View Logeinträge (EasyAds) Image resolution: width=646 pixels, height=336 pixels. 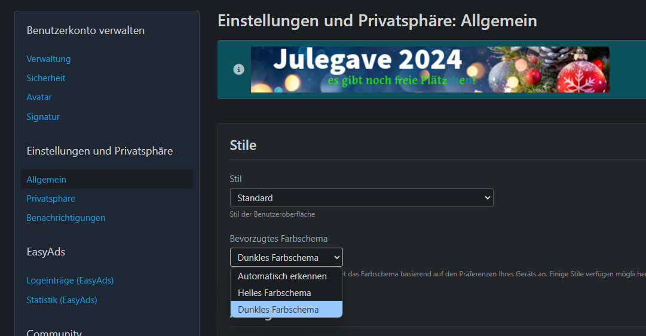(x=70, y=280)
